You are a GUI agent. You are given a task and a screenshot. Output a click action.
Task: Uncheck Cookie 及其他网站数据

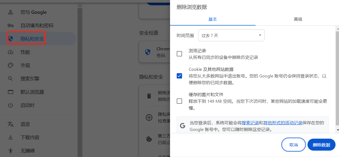tap(179, 76)
